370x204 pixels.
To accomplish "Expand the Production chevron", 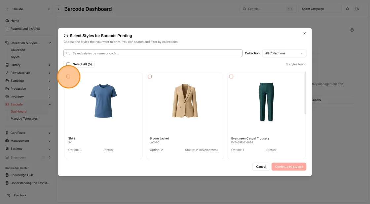I will [50, 89].
